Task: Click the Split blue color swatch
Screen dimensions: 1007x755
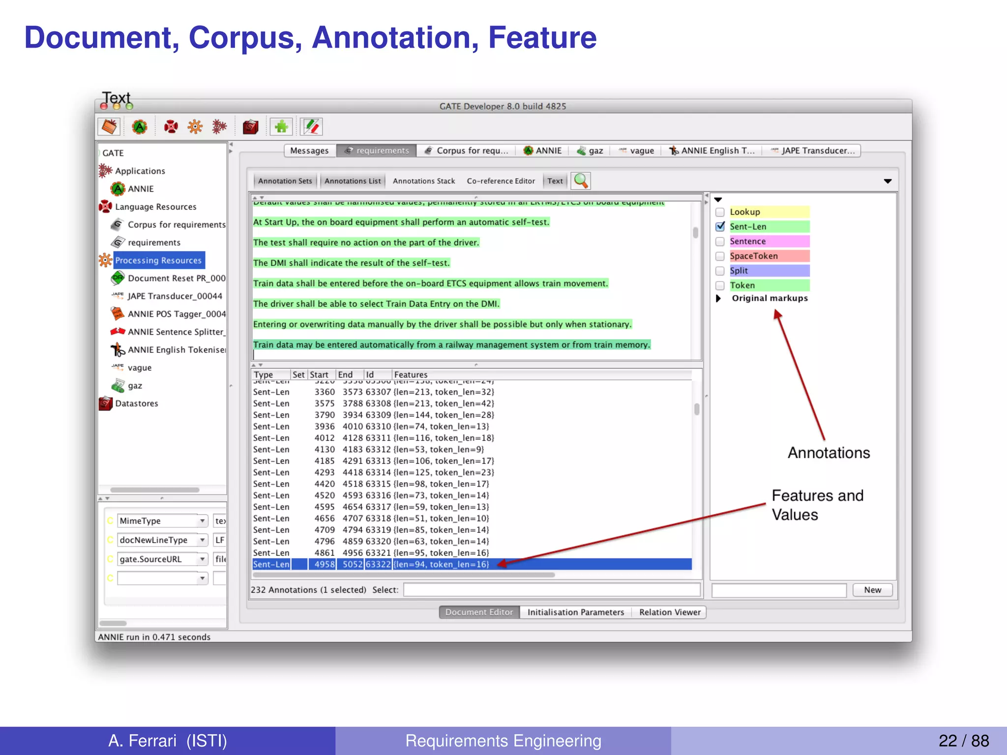Action: tap(769, 271)
